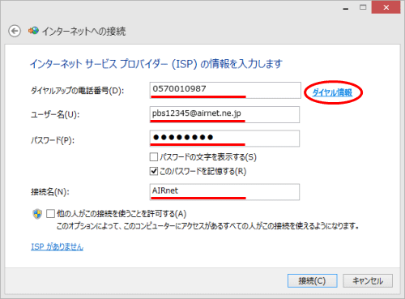Click the UAC shield icon

[37, 214]
